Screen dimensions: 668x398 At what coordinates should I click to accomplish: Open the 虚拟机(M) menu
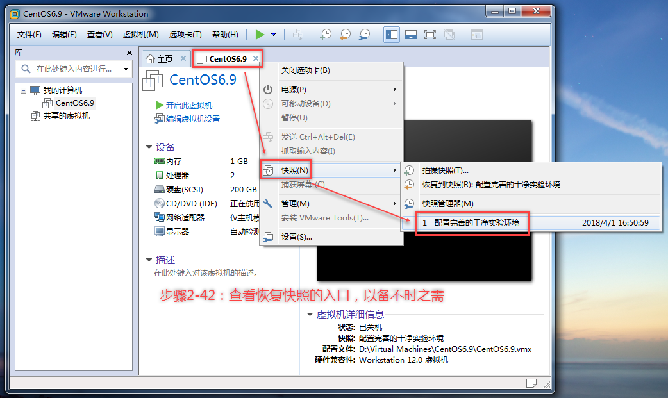click(x=140, y=35)
